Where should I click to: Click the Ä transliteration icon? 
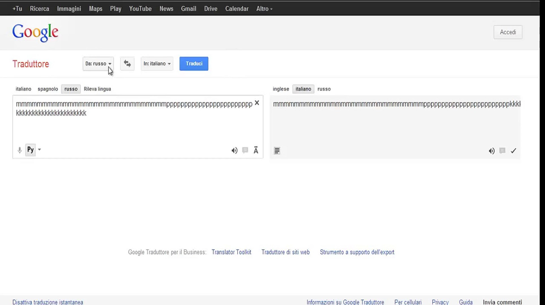pos(256,150)
